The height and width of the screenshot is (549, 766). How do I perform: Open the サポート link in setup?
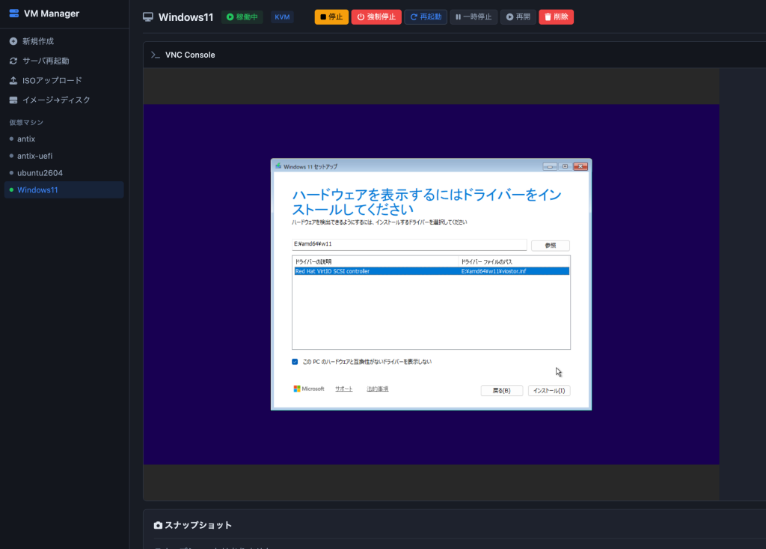pyautogui.click(x=344, y=389)
